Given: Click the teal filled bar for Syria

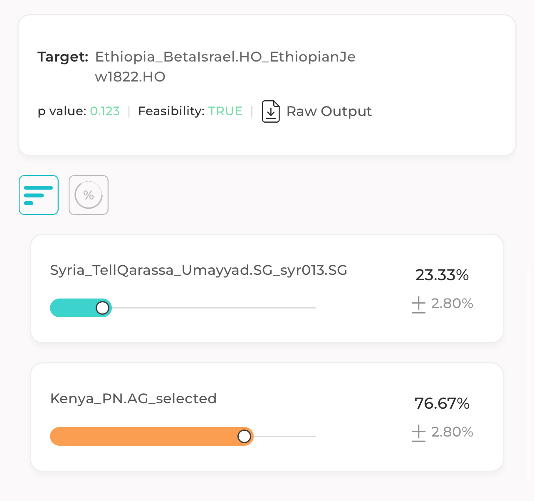Looking at the screenshot, I should [x=75, y=308].
